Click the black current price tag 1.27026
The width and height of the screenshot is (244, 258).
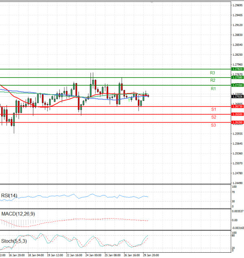click(x=237, y=96)
